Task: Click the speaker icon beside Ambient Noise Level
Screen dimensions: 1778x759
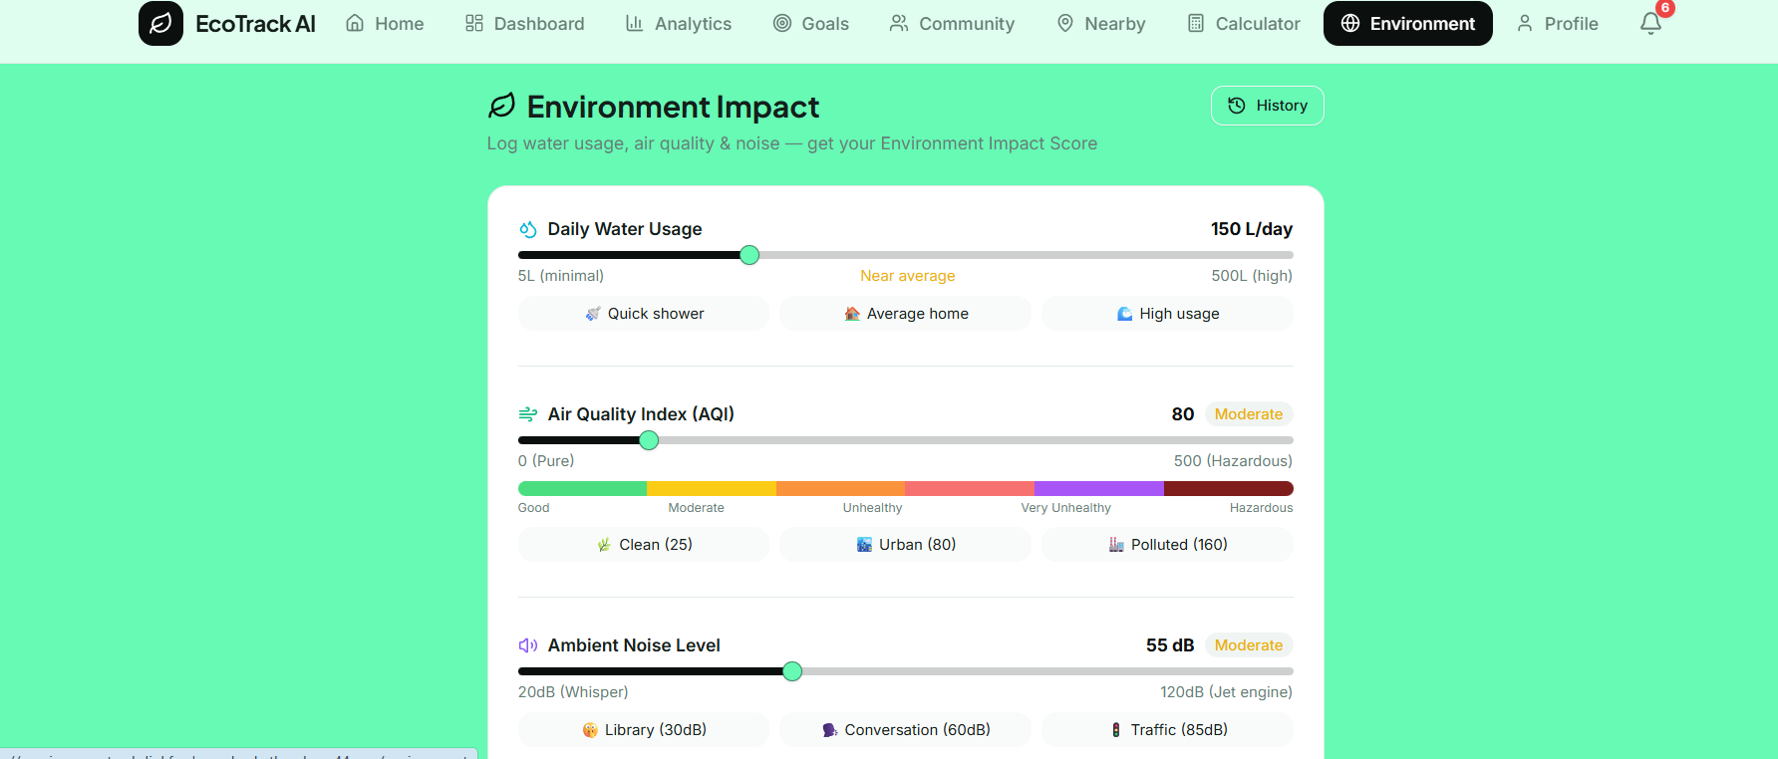Action: tap(528, 645)
